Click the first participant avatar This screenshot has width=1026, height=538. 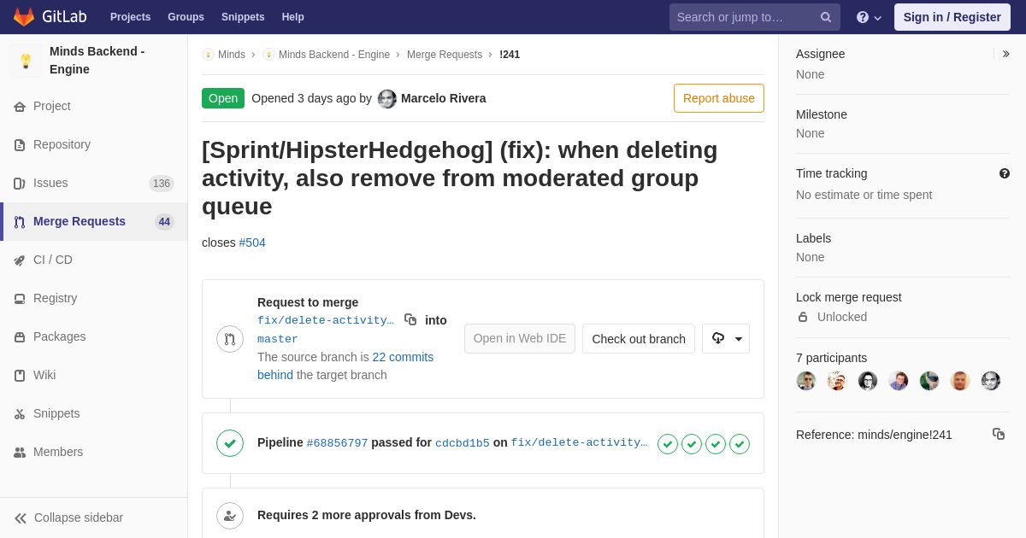[x=806, y=381]
